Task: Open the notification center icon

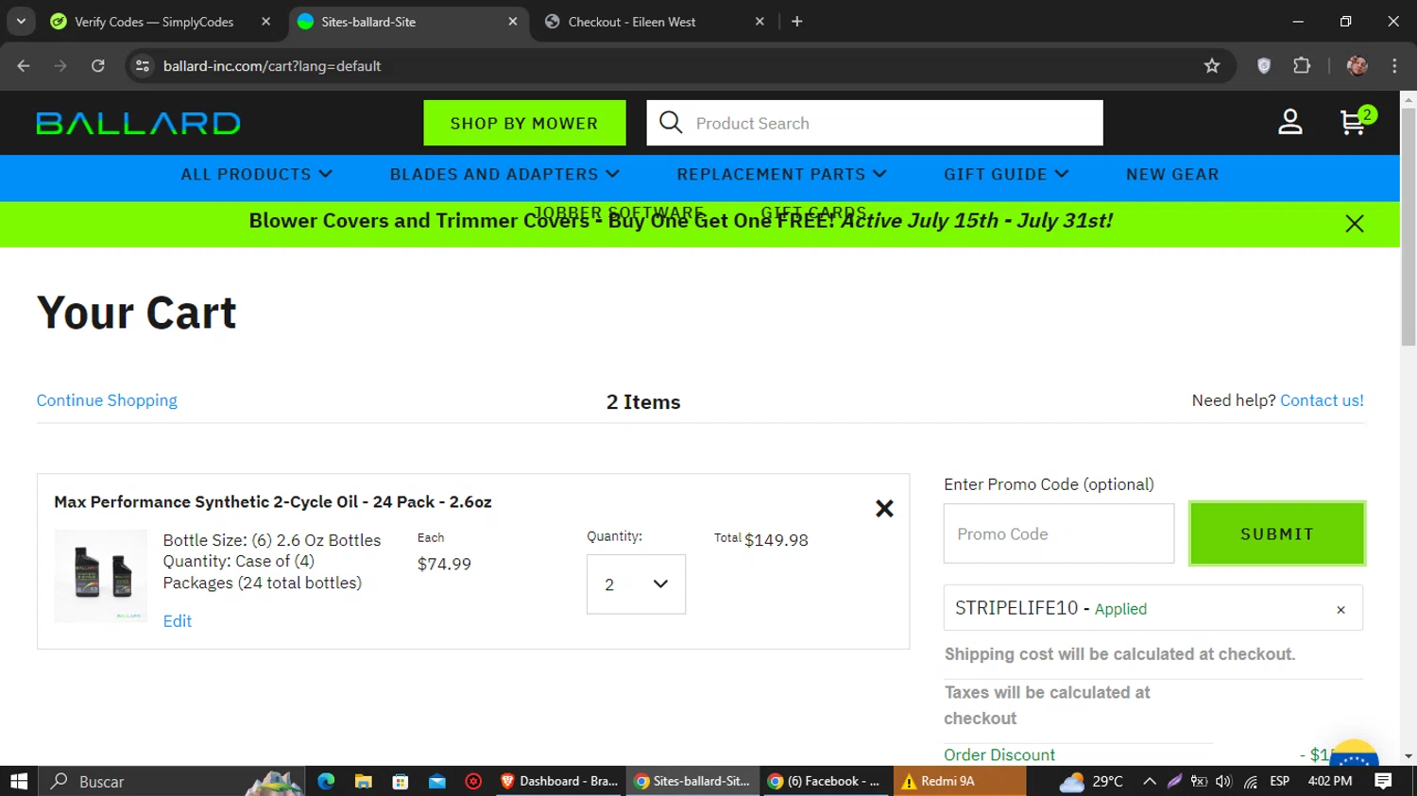Action: (1384, 781)
